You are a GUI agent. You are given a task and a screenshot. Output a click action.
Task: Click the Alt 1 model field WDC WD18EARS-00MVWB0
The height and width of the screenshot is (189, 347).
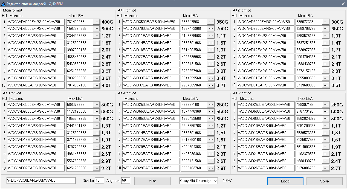(x=151, y=50)
